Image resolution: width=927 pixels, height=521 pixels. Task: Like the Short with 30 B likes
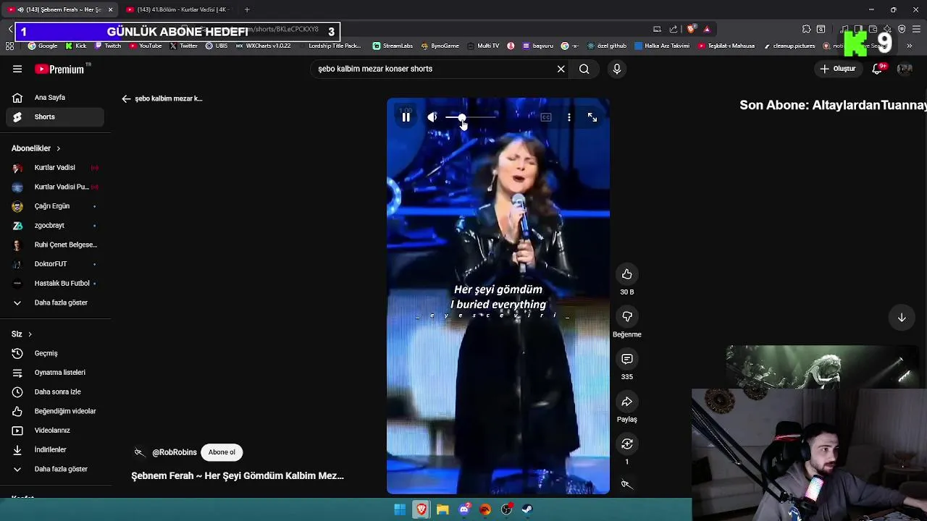click(x=627, y=274)
